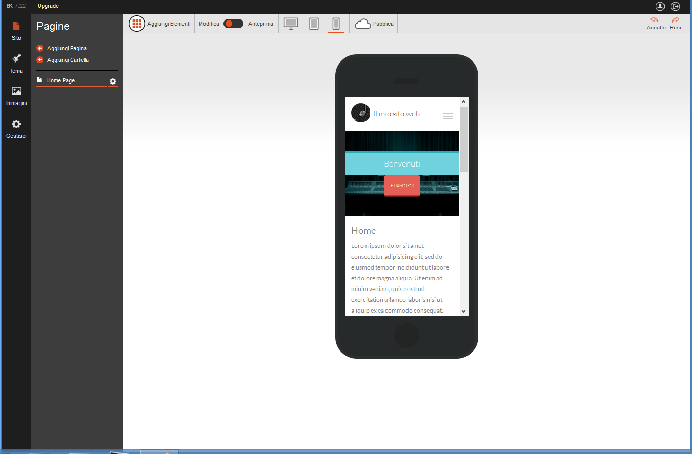The height and width of the screenshot is (454, 692).
Task: Click the plus icon for Aggiungi Pagina
Action: pos(40,48)
